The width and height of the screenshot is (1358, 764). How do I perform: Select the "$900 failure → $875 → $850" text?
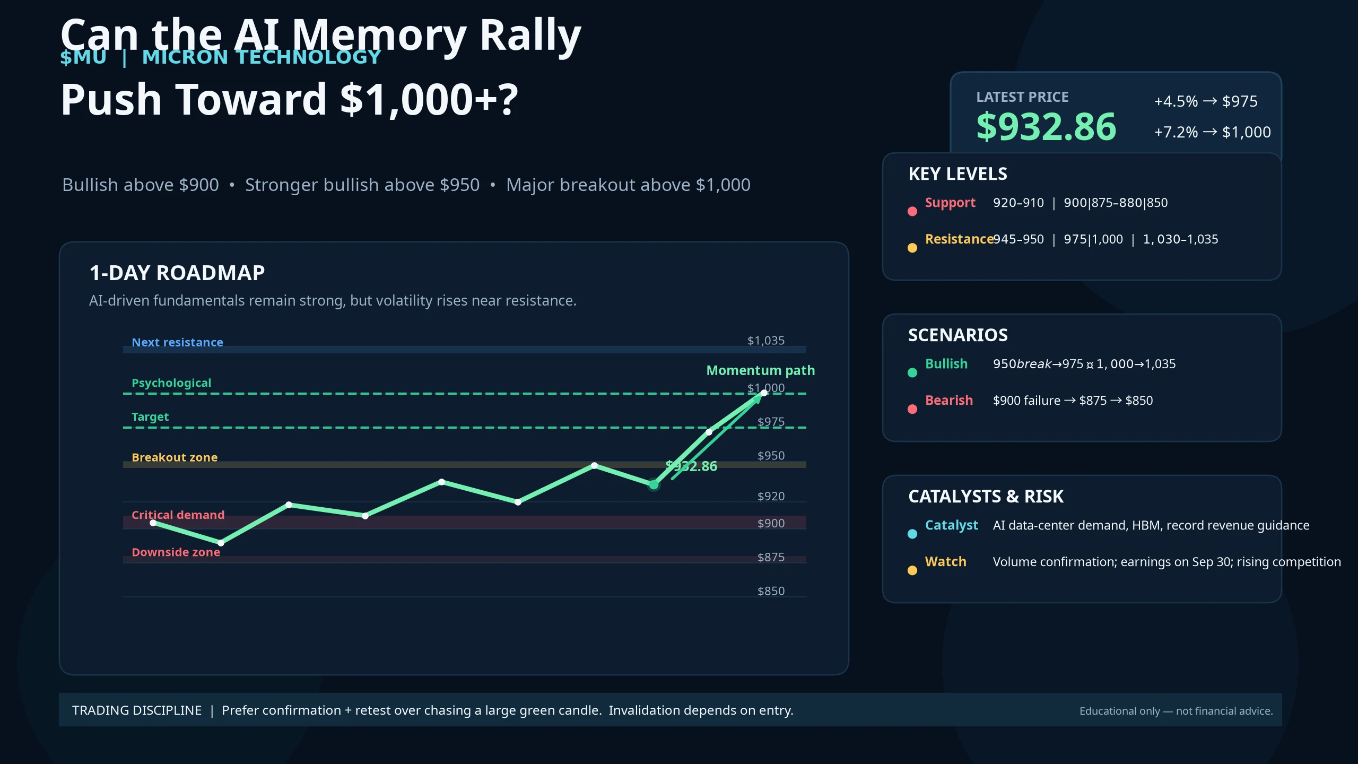1073,401
